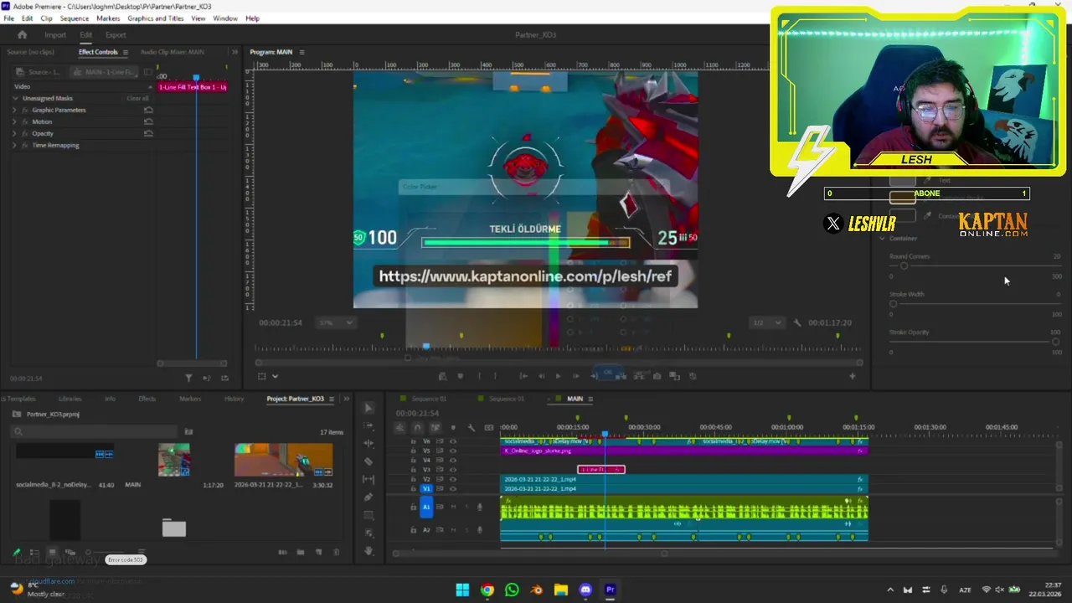Switch Project panel to list view
Image resolution: width=1072 pixels, height=603 pixels.
[x=34, y=553]
